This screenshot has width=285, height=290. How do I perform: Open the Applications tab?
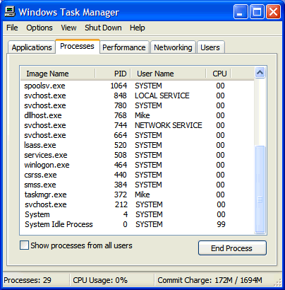[32, 47]
